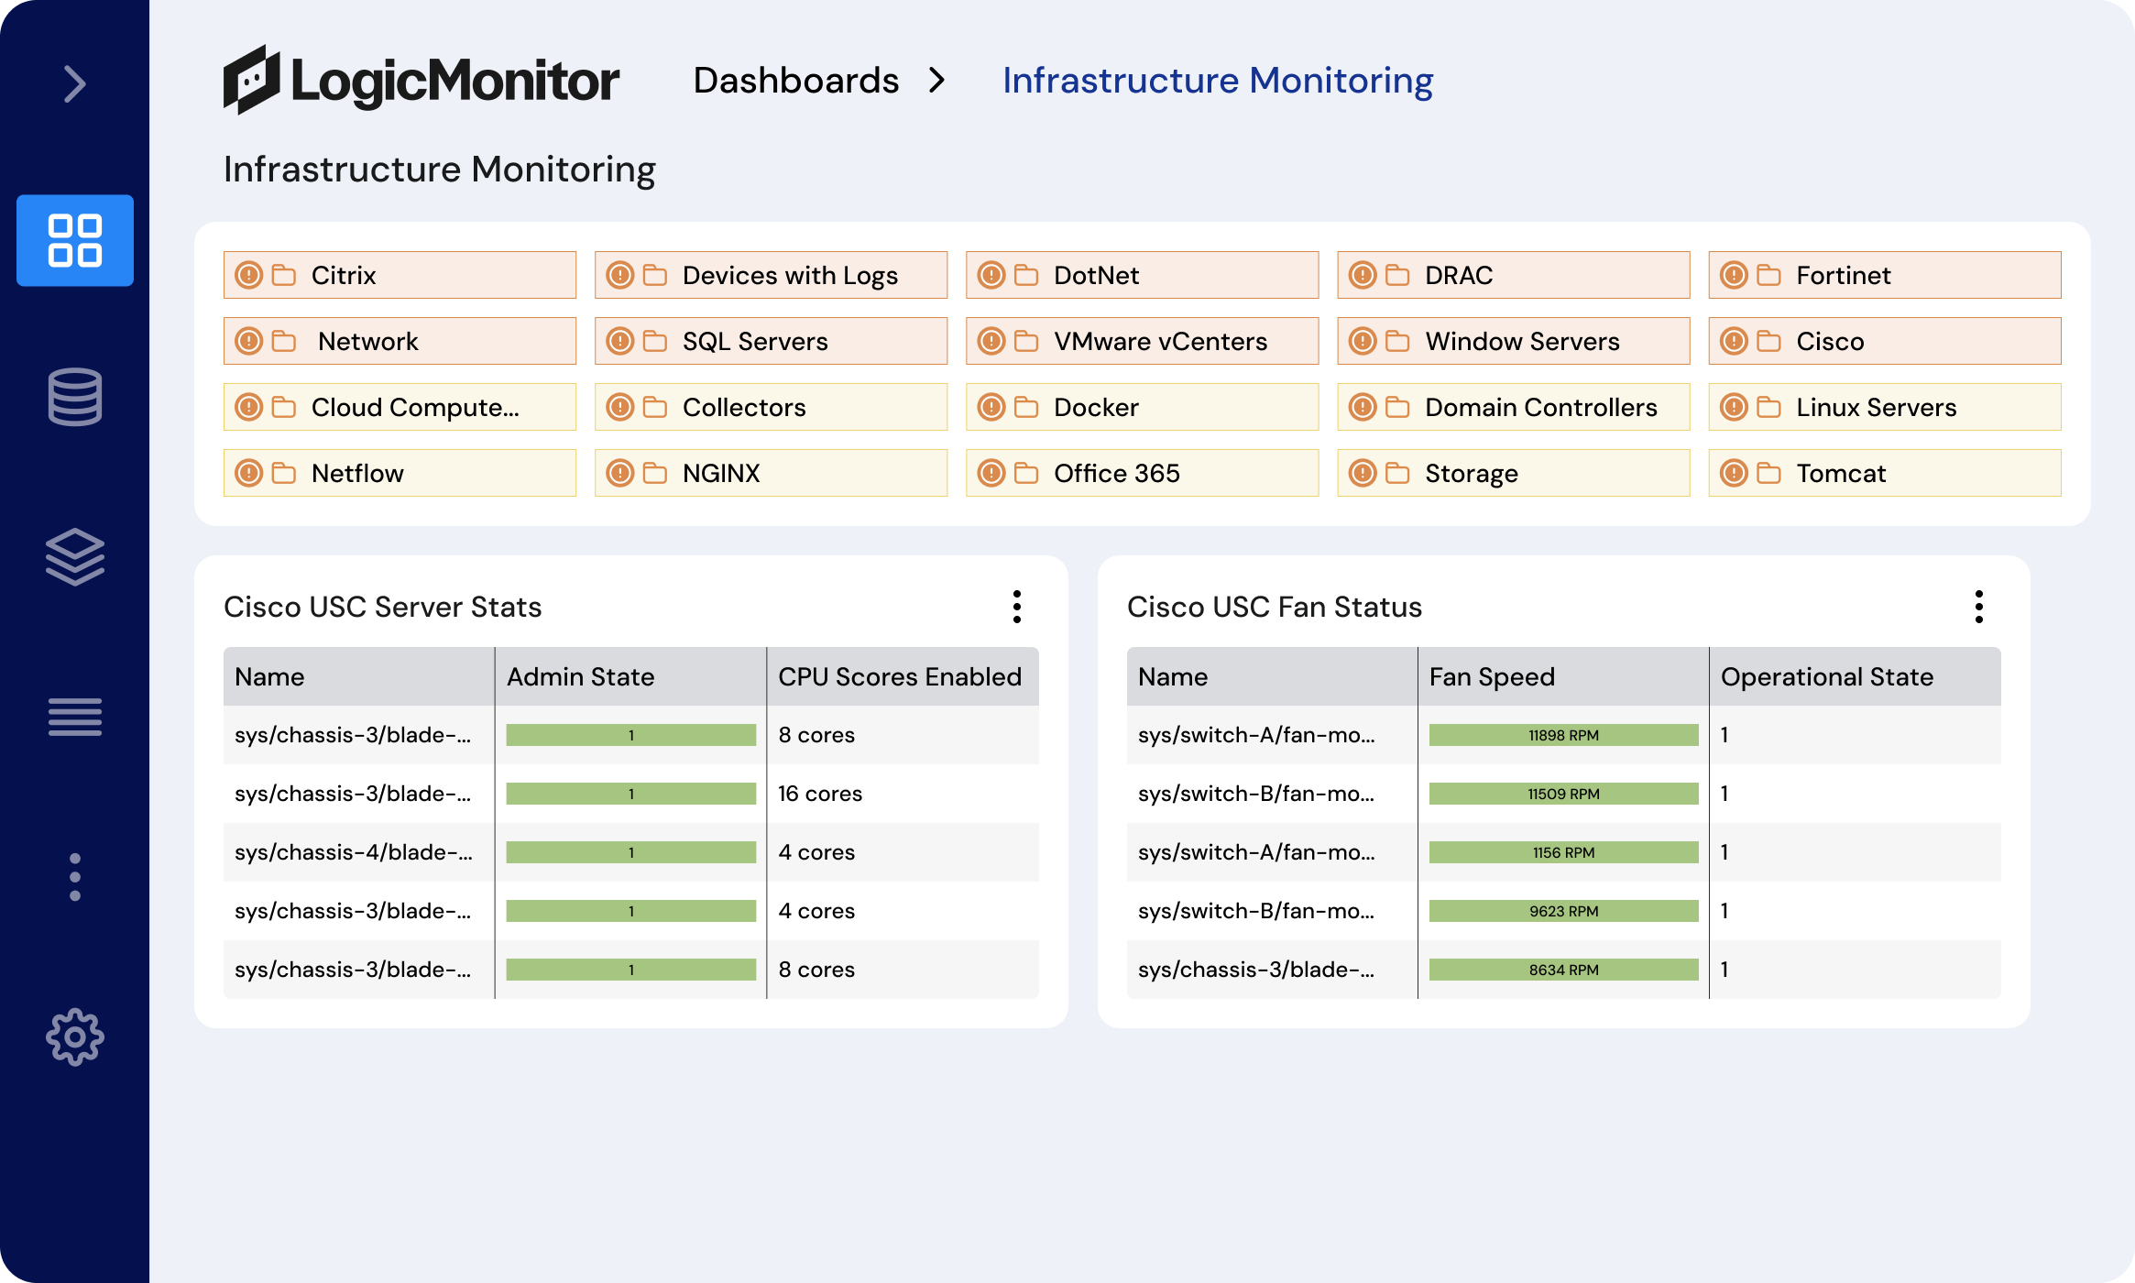Open the Citrix group tile

click(400, 275)
